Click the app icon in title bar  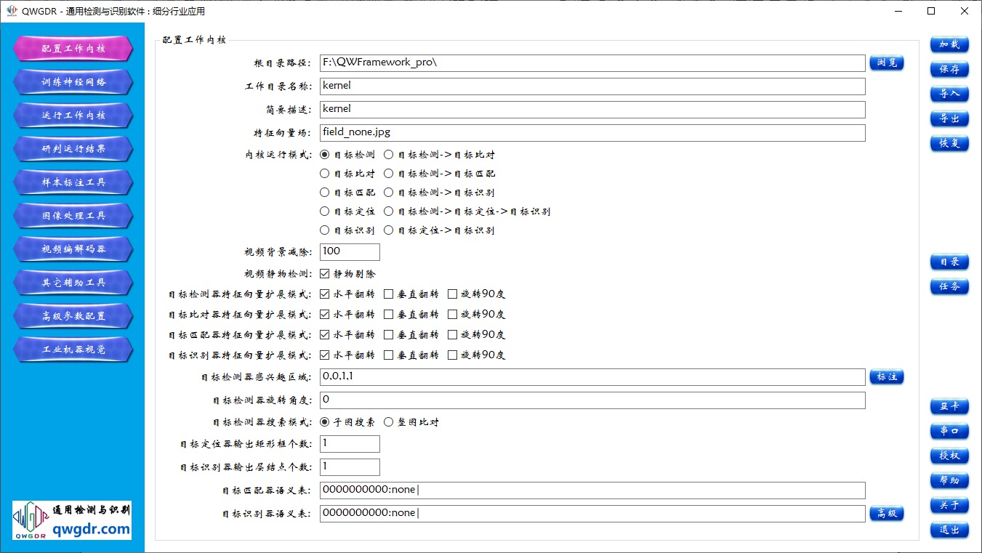pyautogui.click(x=12, y=11)
